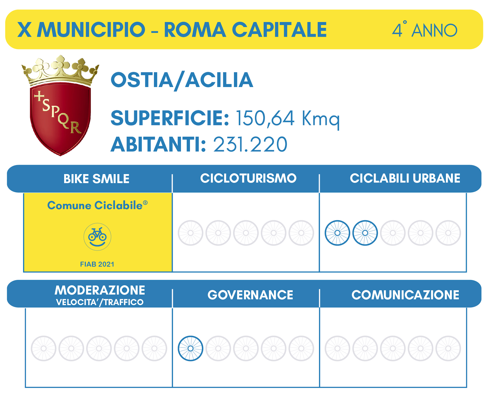The height and width of the screenshot is (402, 492).
Task: Click the Comune Ciclabile label
Action: pos(97,205)
